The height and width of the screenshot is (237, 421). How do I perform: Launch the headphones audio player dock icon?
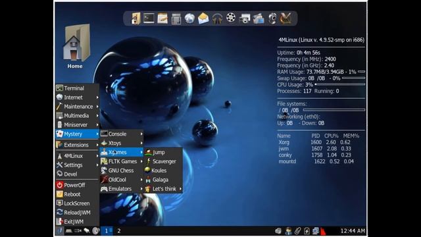click(x=217, y=18)
